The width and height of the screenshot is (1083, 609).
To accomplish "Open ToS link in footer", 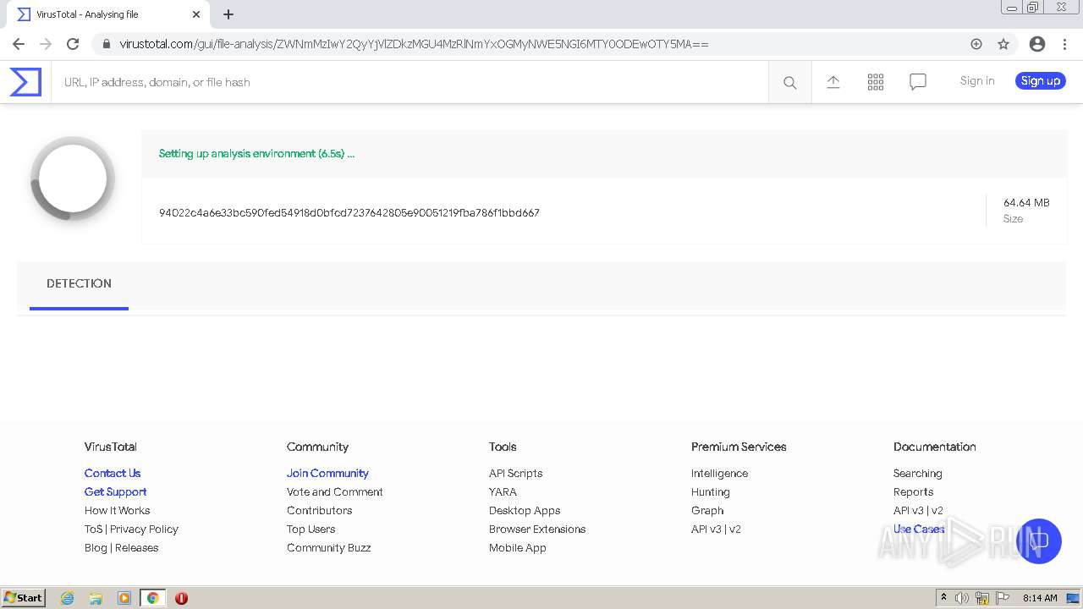I will 93,529.
